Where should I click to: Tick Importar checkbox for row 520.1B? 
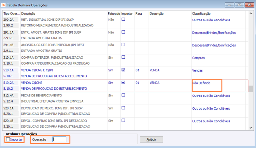123,121
